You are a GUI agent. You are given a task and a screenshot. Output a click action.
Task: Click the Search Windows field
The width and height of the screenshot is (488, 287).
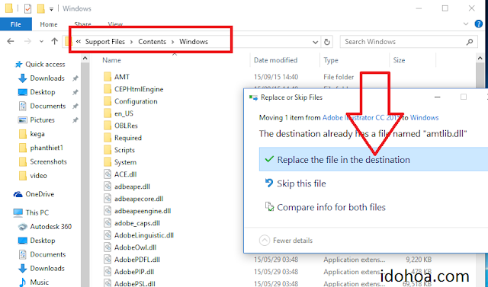coord(409,42)
